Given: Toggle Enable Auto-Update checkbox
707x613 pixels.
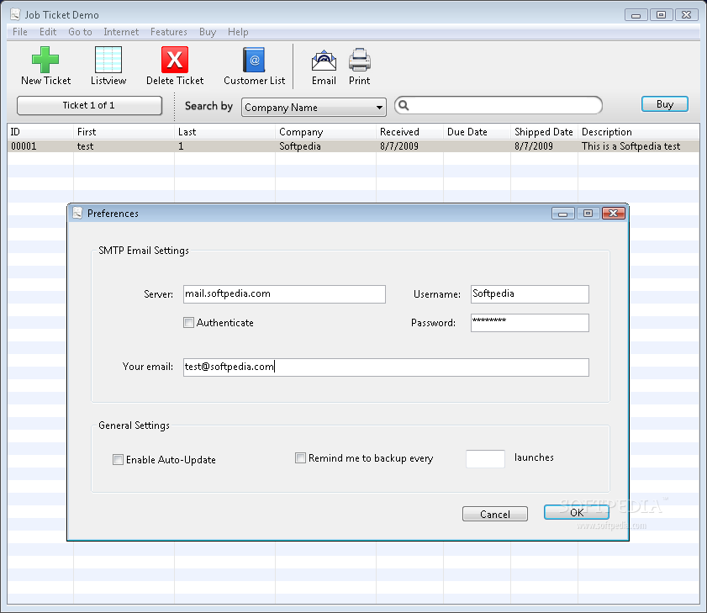Looking at the screenshot, I should point(118,460).
